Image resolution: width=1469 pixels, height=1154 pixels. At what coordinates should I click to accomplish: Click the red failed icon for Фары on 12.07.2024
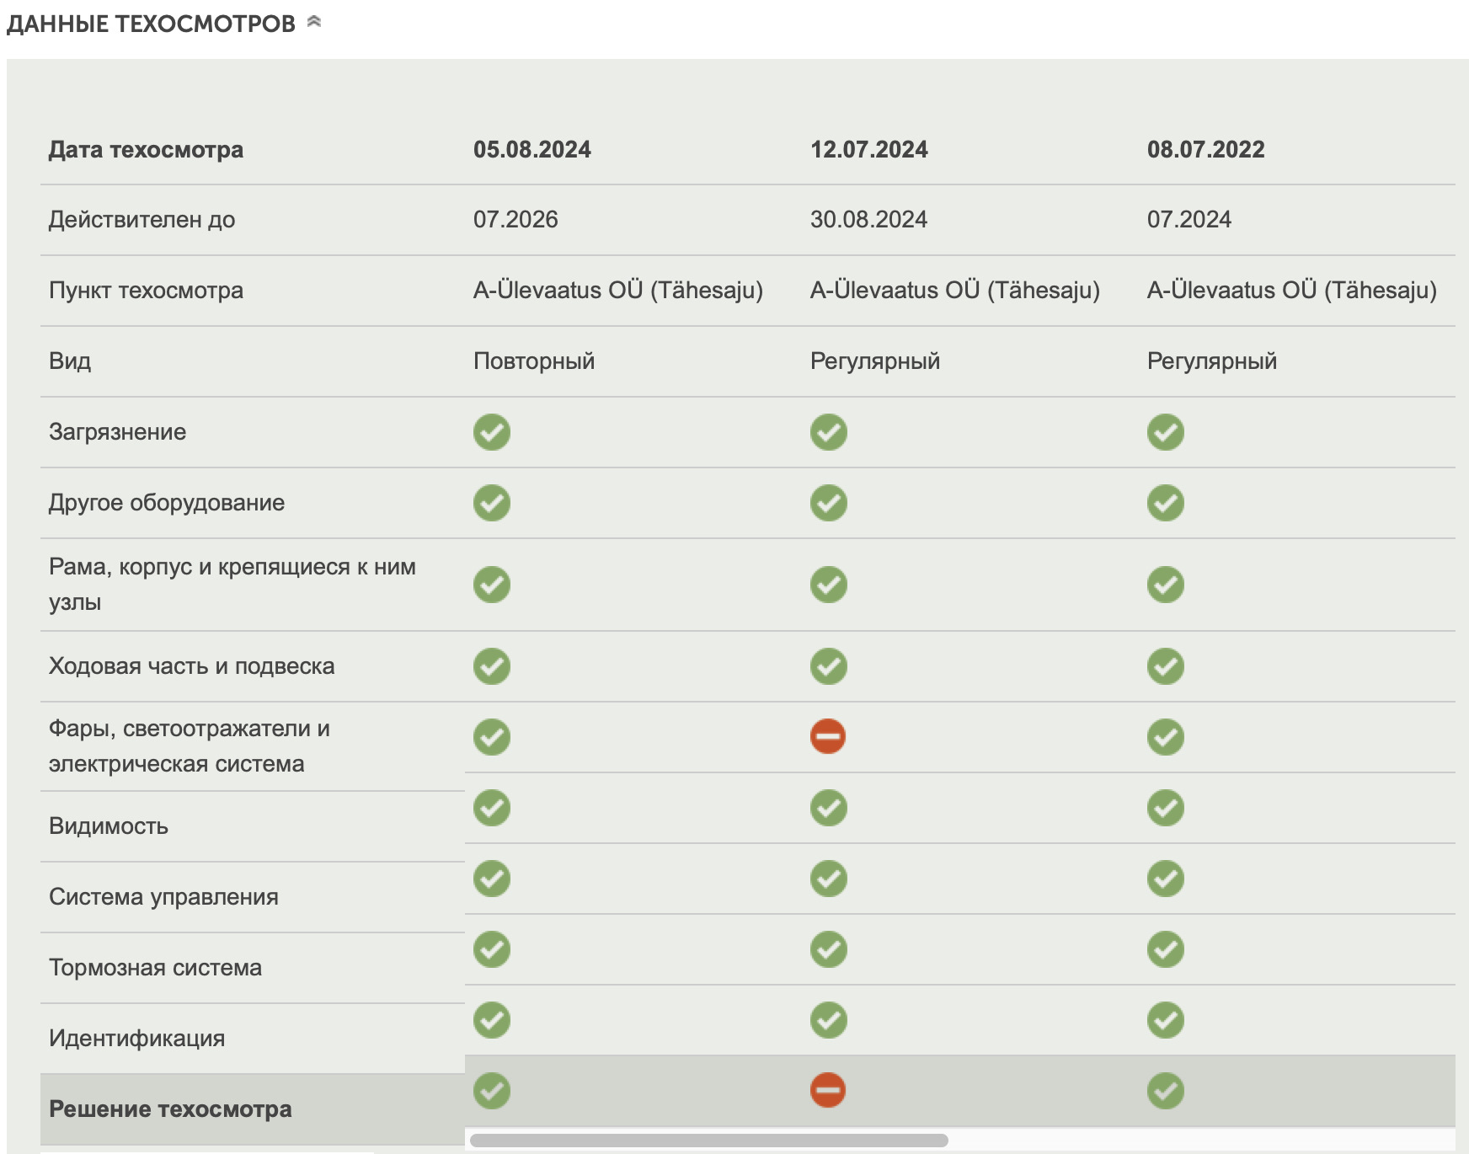(x=828, y=736)
